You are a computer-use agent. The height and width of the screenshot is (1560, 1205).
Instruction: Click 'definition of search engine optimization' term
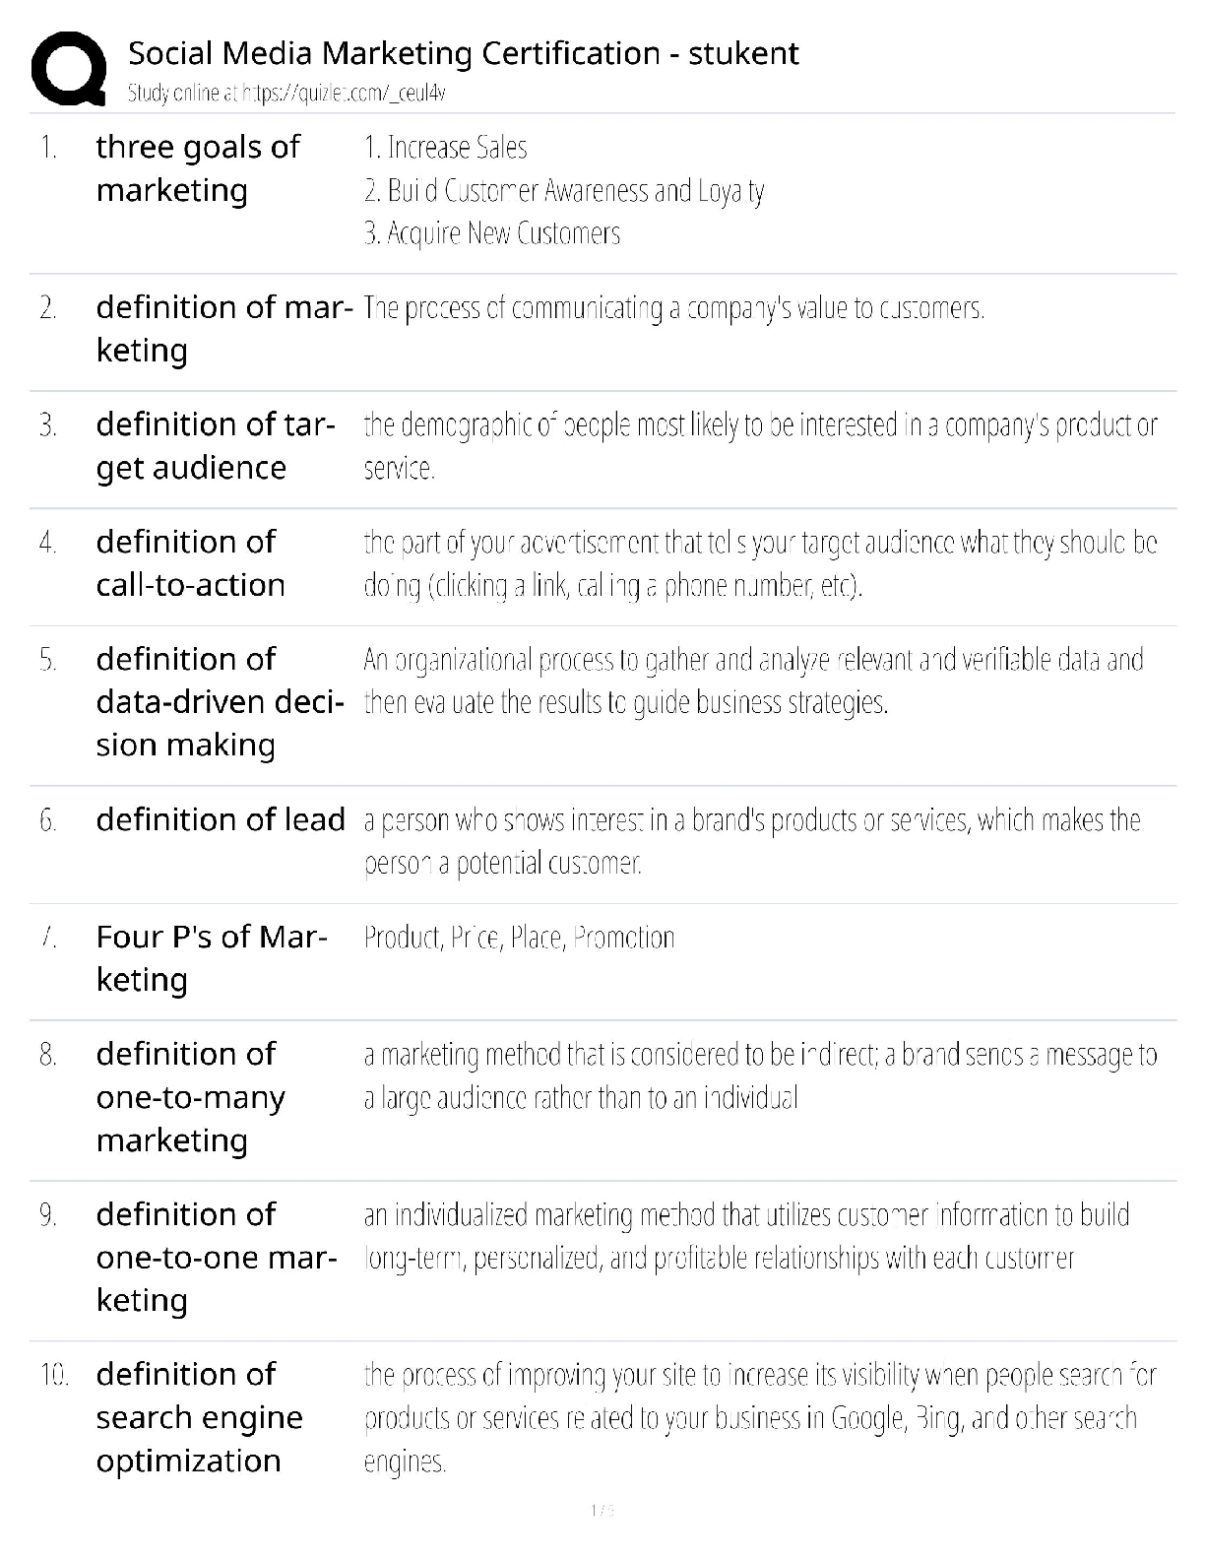[199, 1417]
